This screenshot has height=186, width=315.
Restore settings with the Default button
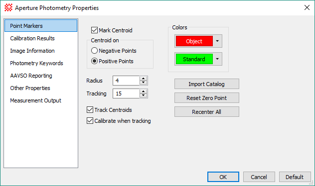(295, 177)
